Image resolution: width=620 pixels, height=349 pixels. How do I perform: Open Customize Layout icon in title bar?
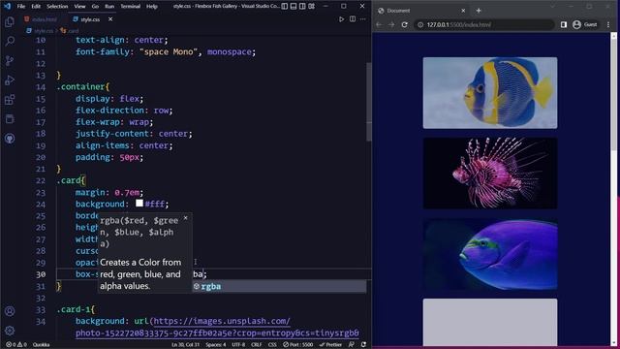pos(312,7)
